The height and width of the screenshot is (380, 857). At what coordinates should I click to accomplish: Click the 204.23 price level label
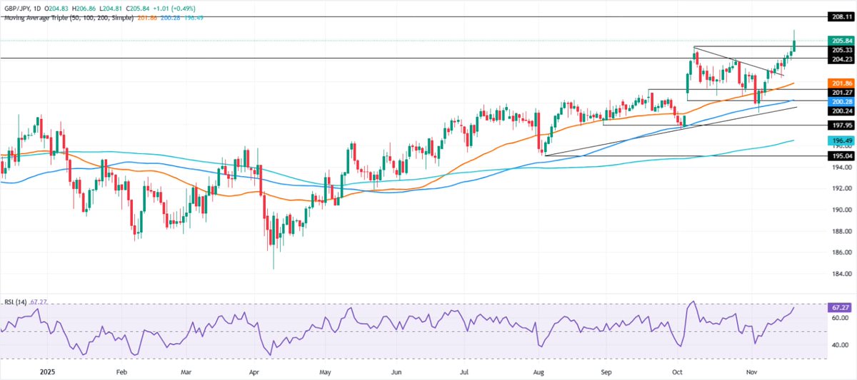coord(842,59)
